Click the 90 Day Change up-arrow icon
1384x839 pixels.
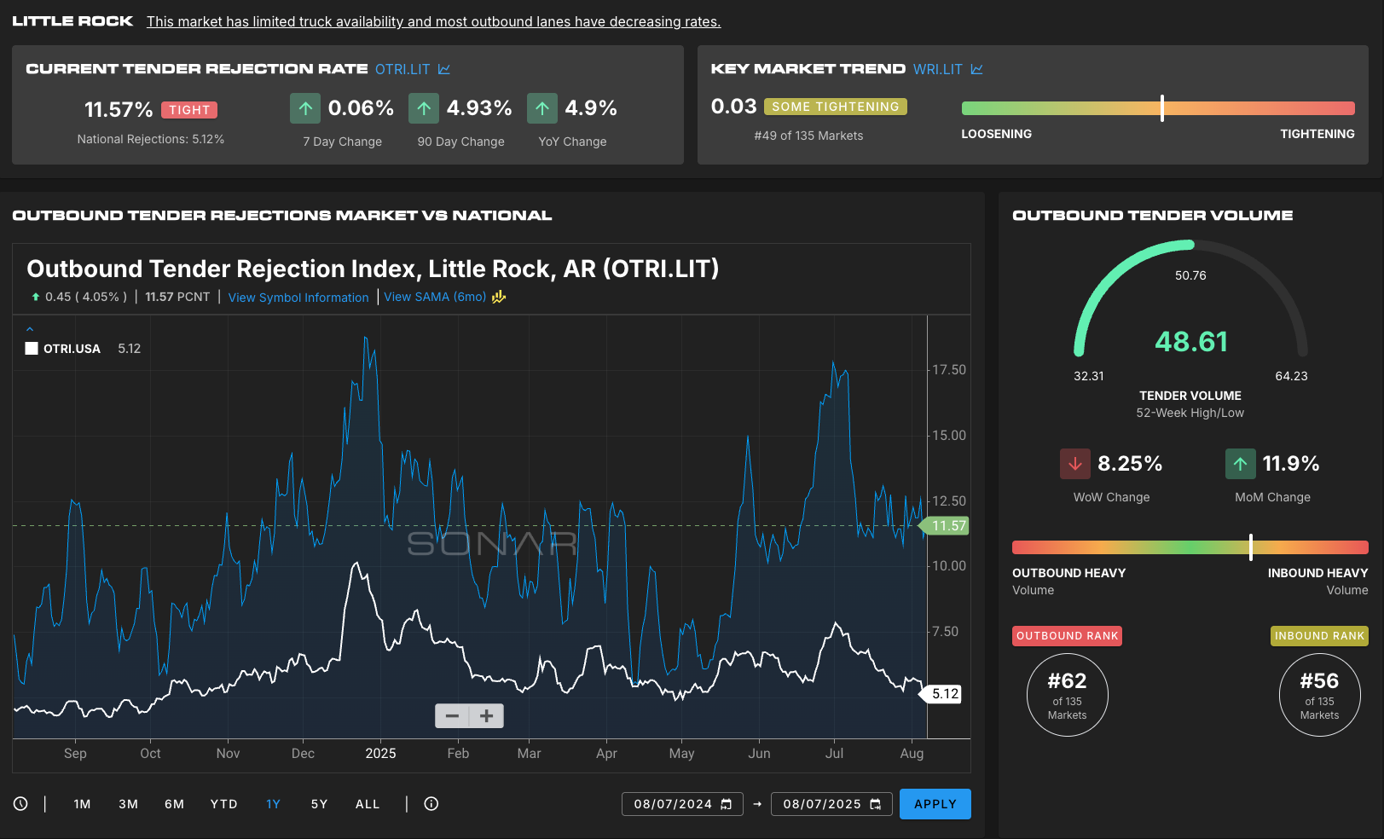click(424, 108)
